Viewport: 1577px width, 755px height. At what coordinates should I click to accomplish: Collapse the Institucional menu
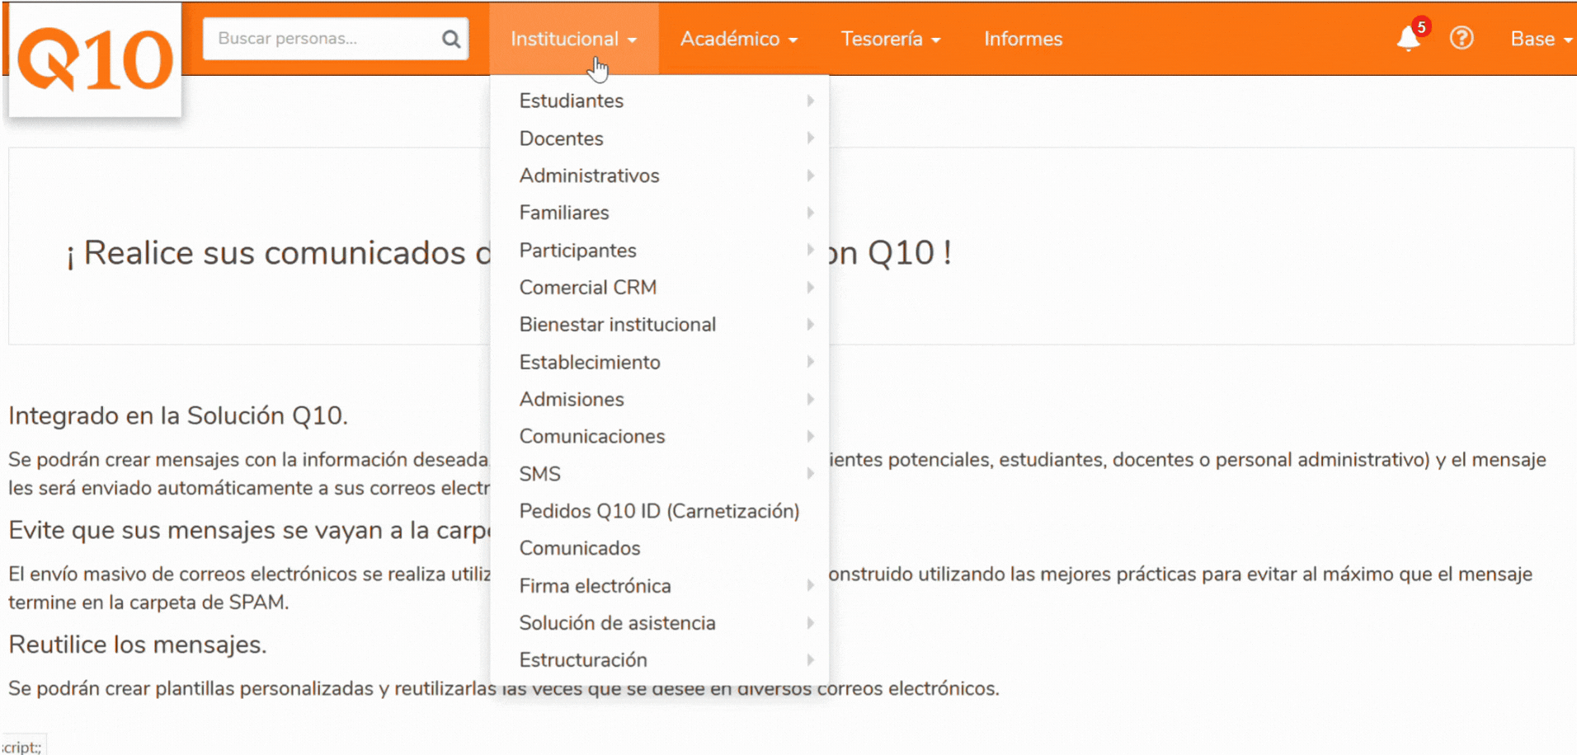click(x=573, y=39)
